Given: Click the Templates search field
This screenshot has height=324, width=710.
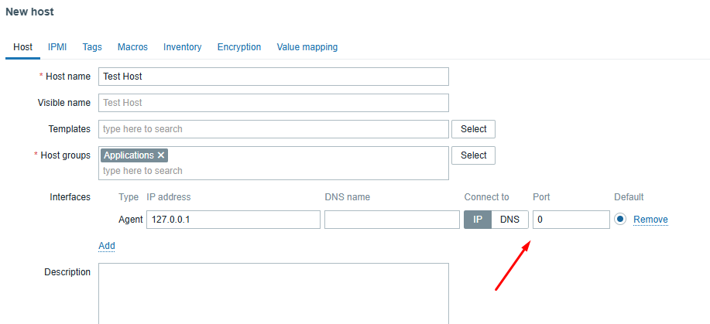Looking at the screenshot, I should (274, 129).
